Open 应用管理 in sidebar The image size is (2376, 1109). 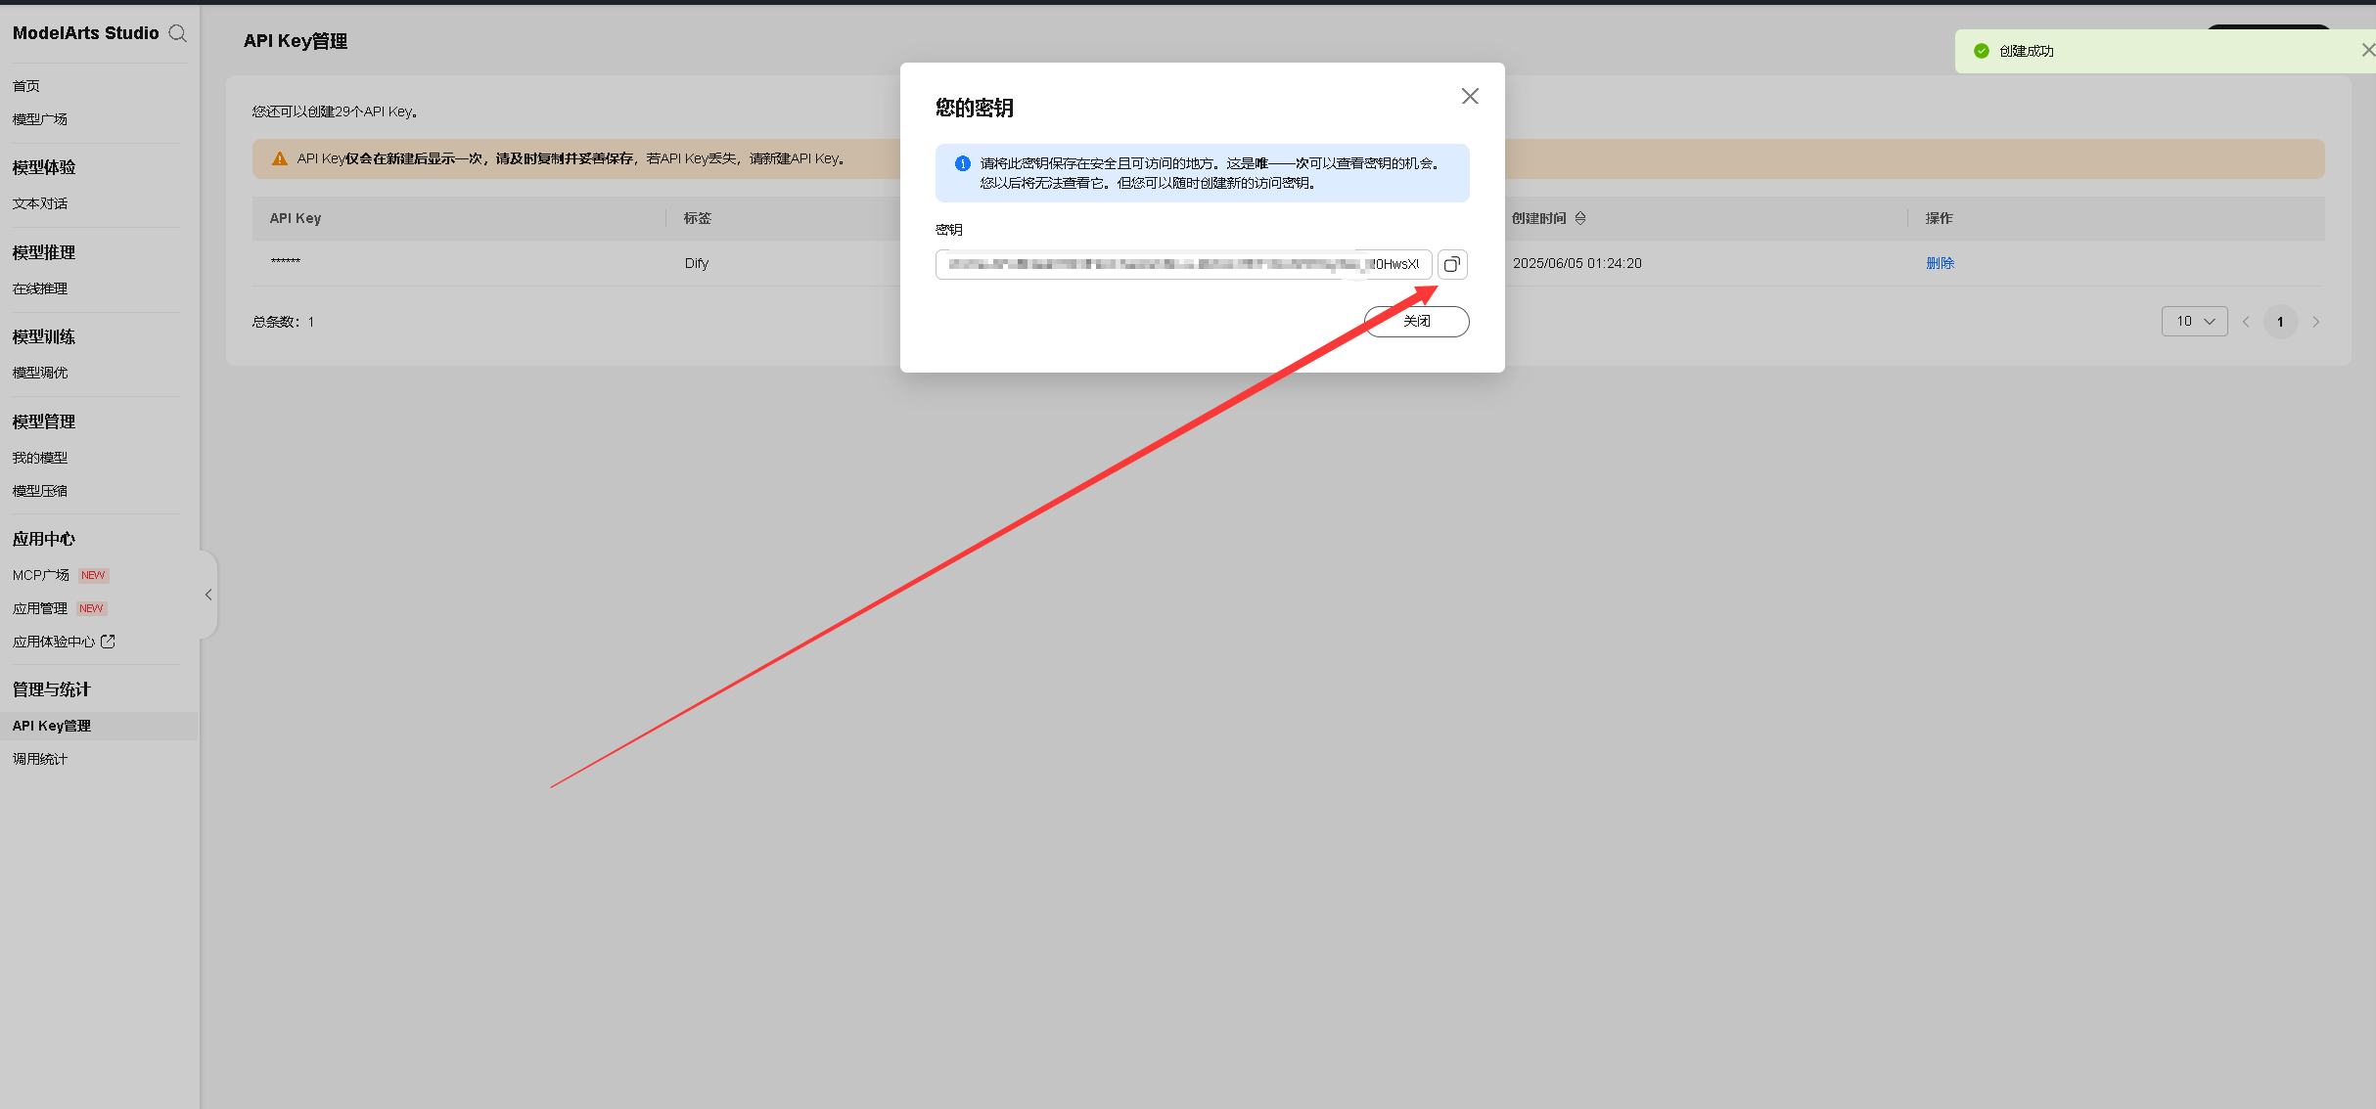click(40, 608)
